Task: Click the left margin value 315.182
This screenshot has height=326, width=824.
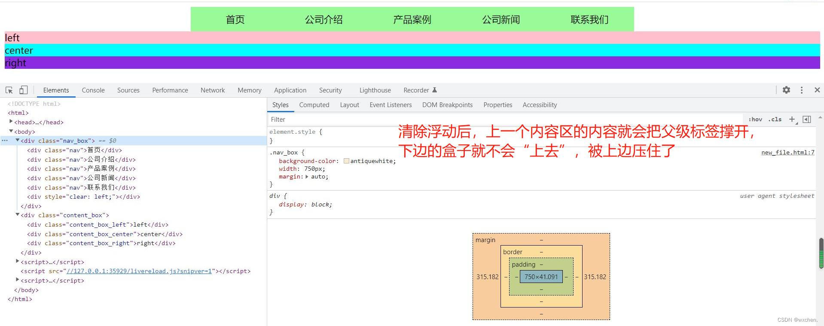Action: pos(487,277)
